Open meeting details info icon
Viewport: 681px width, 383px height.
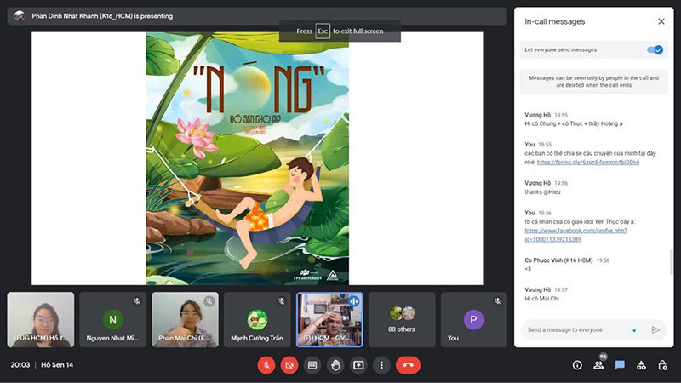pos(577,364)
